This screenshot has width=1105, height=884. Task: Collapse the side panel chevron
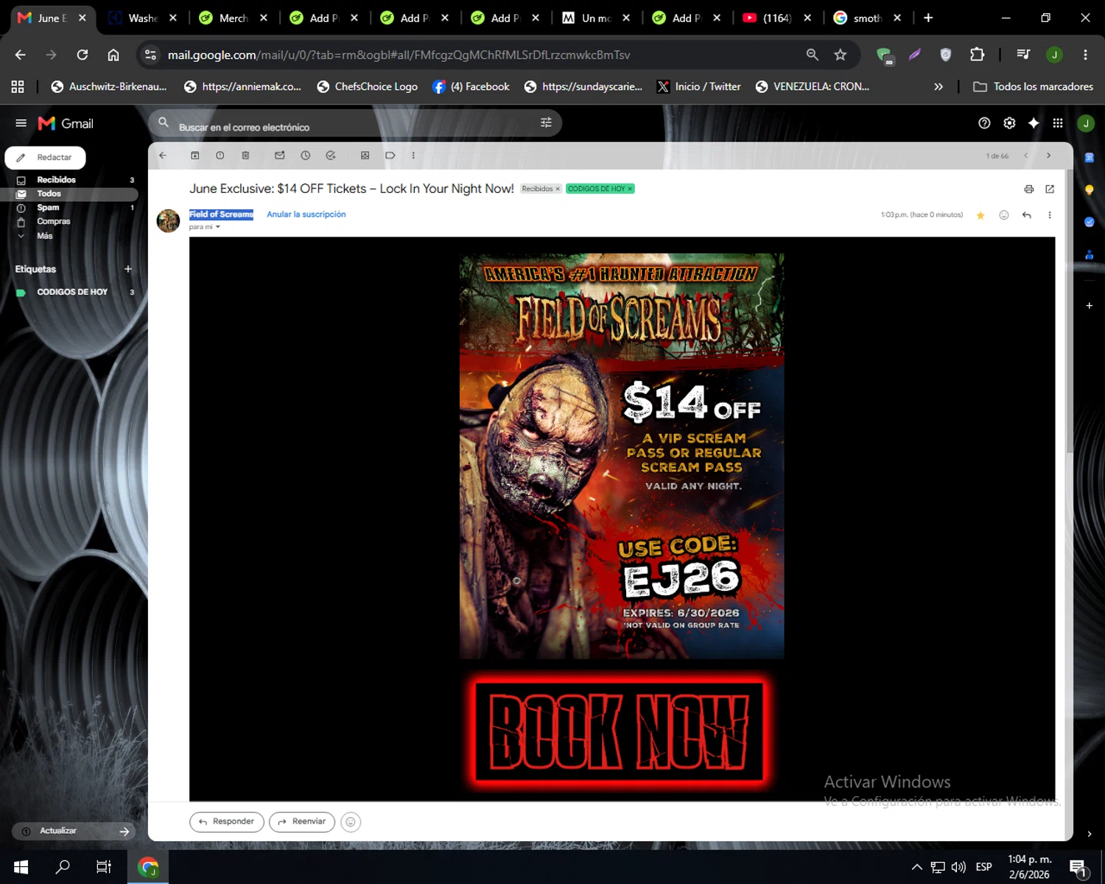1090,834
